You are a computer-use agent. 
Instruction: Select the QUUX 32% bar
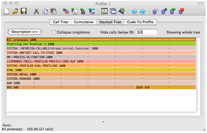pyautogui.click(x=166, y=87)
